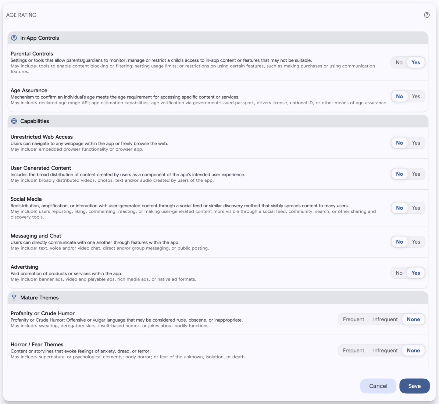Click the Parental Controls heading

32,54
